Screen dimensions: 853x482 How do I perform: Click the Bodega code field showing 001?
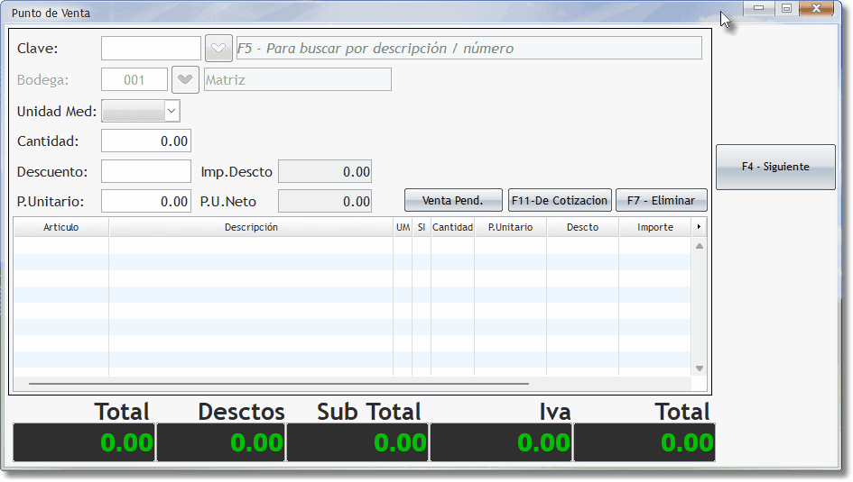pos(134,80)
